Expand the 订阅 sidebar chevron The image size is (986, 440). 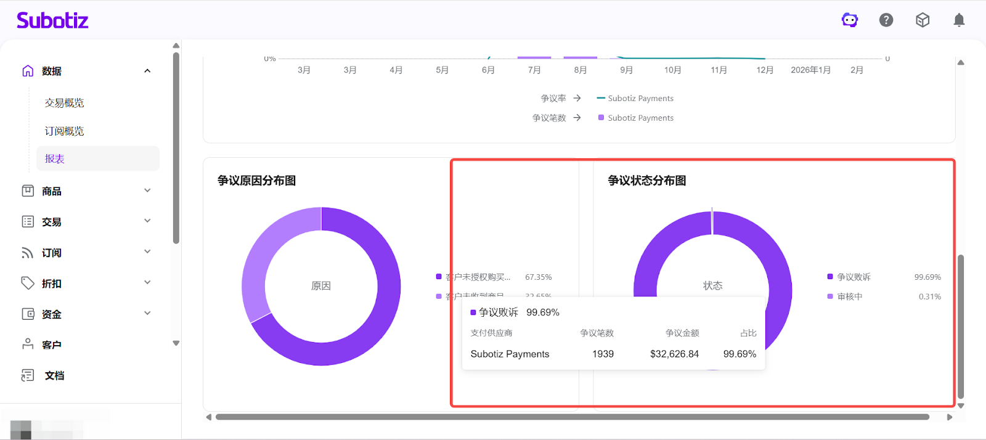tap(147, 251)
